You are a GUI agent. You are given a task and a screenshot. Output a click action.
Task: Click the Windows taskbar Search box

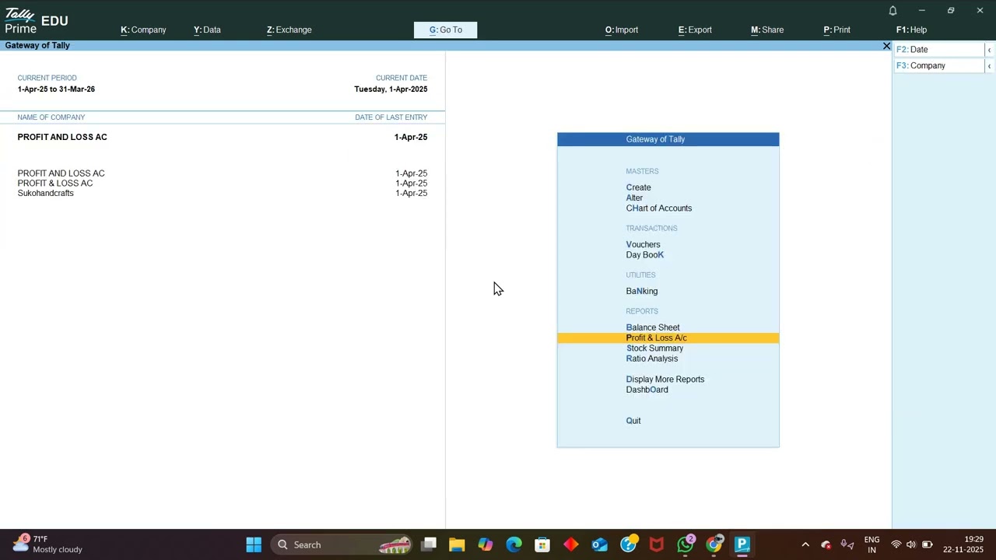pyautogui.click(x=342, y=544)
